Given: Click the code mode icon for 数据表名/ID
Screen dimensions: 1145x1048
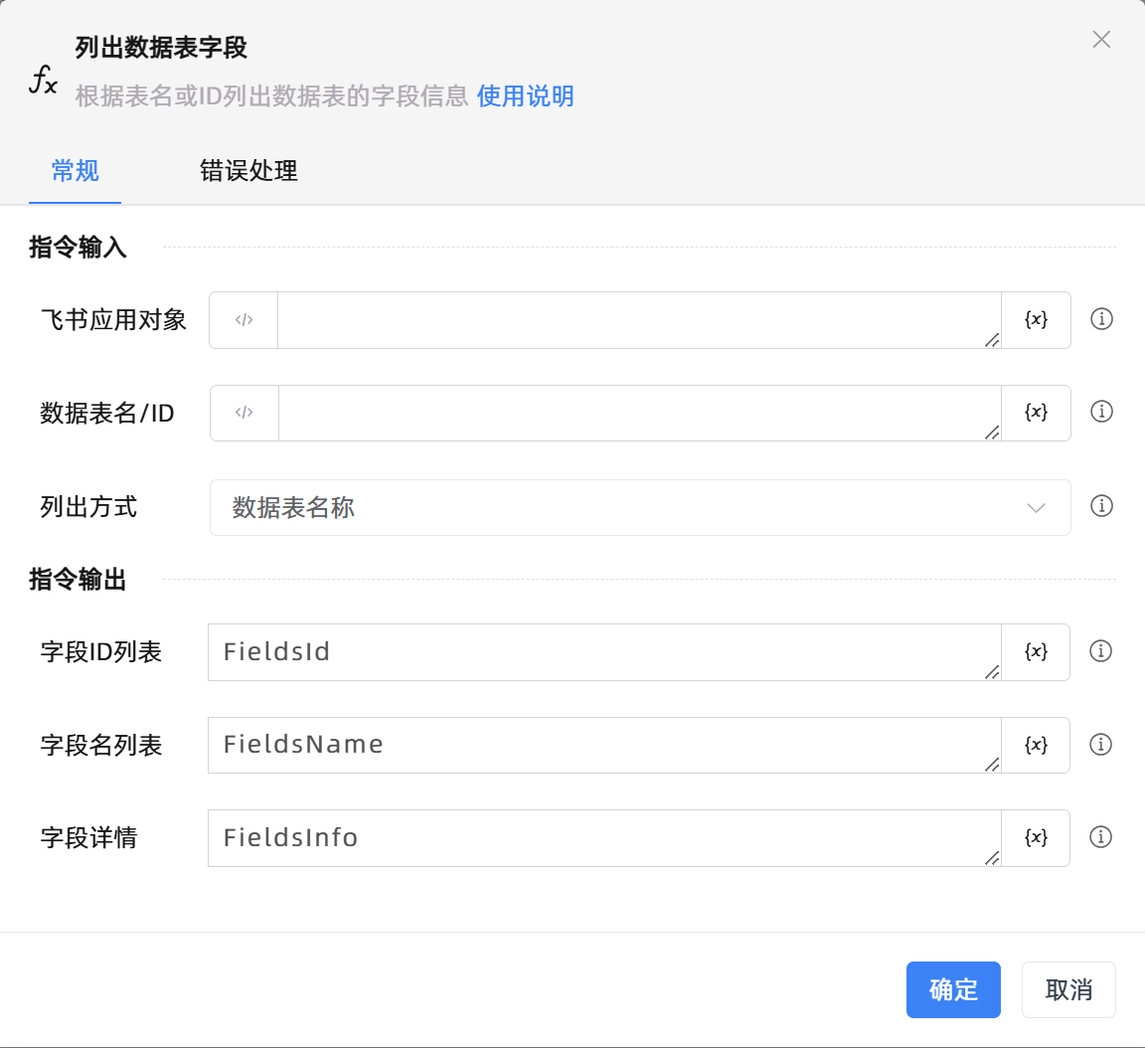Looking at the screenshot, I should pyautogui.click(x=245, y=413).
